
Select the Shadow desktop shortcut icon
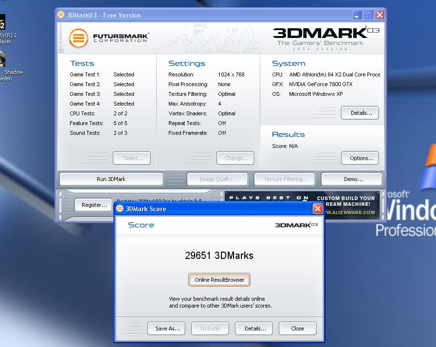coord(3,59)
